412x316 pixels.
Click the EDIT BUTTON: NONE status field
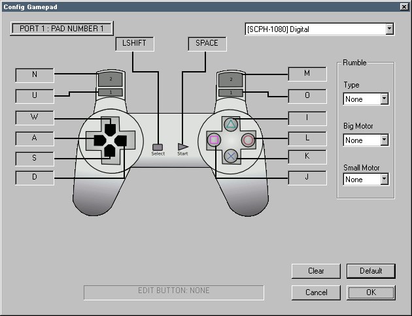pyautogui.click(x=174, y=292)
